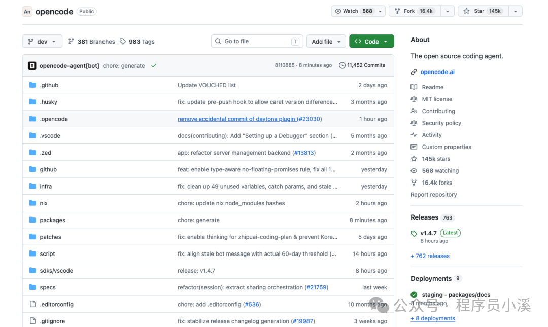This screenshot has height=327, width=548.
Task: Click the Readme book icon
Action: (x=414, y=87)
